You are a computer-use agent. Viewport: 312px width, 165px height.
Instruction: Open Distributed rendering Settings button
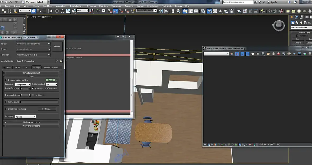point(47,109)
